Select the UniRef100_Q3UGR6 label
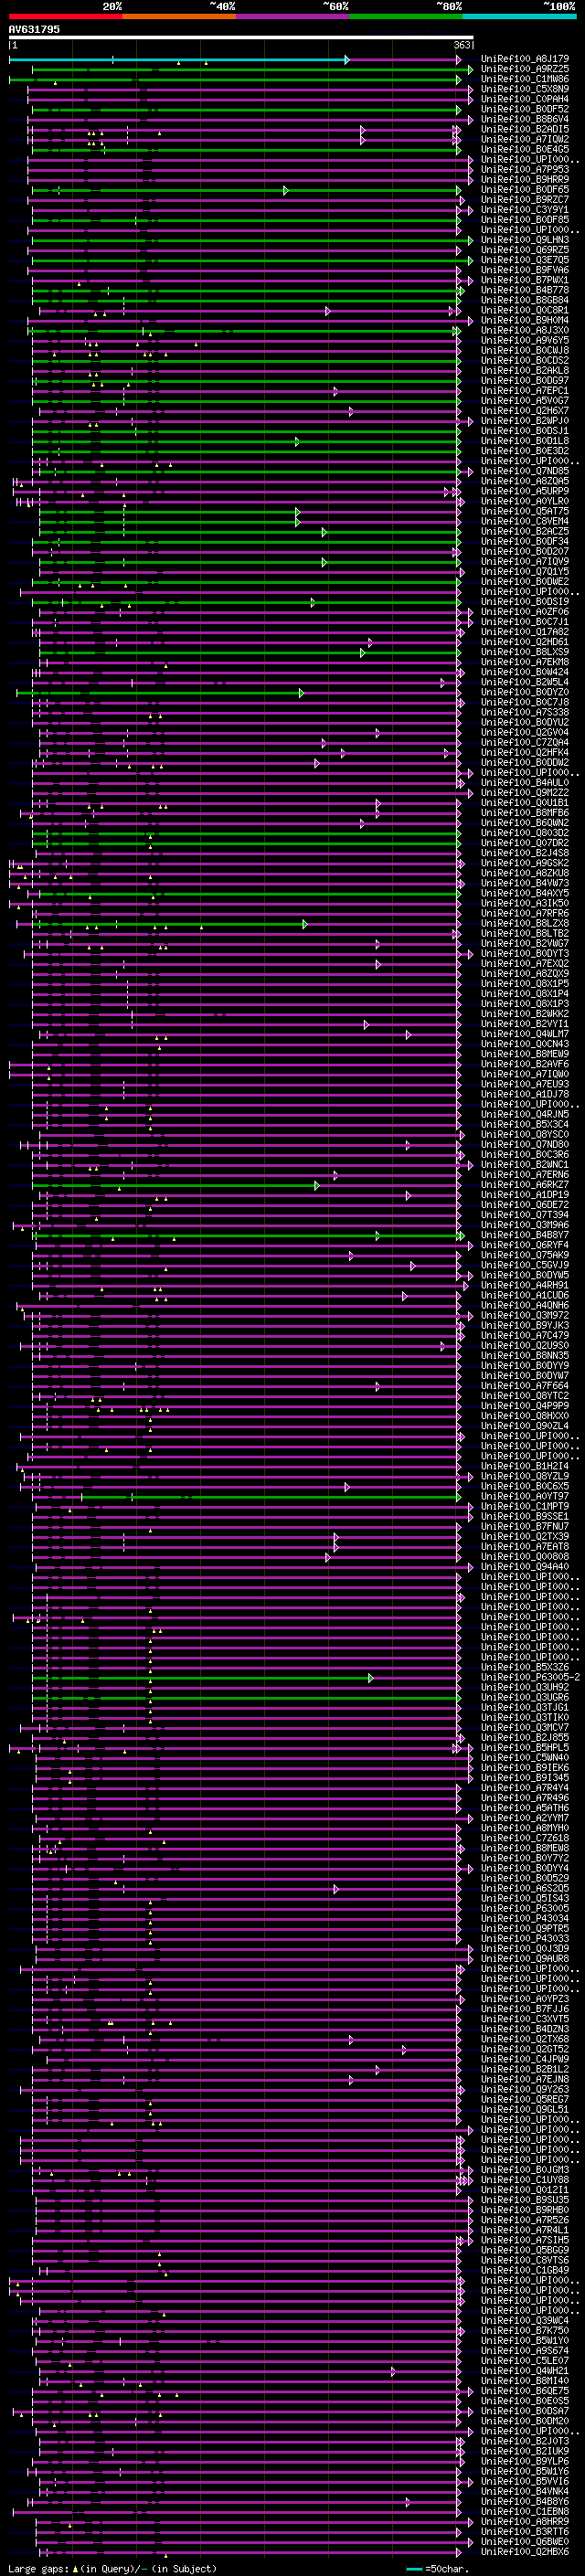Image resolution: width=585 pixels, height=2576 pixels. coord(525,1698)
